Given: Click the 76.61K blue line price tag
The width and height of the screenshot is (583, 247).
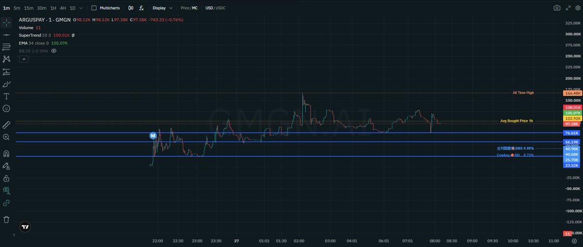Looking at the screenshot, I should coord(572,133).
